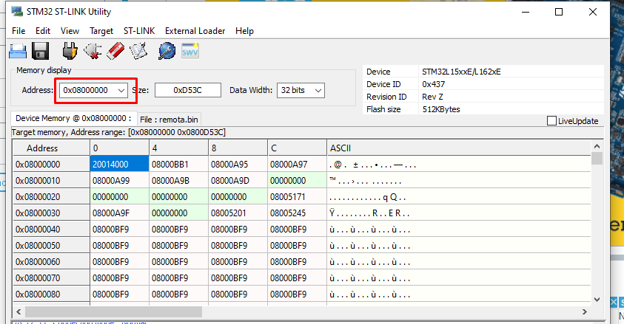Minimize the ST-LINK Utility window
This screenshot has height=324, width=624.
point(526,12)
